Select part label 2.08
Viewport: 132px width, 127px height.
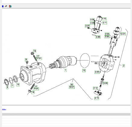92,23
